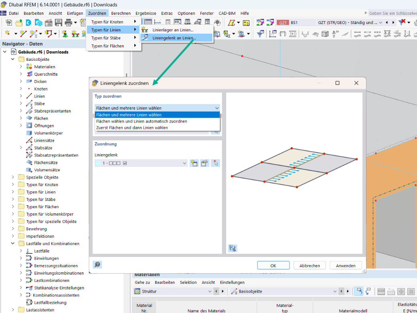
Task: Click the red X filter icon
Action: click(402, 22)
